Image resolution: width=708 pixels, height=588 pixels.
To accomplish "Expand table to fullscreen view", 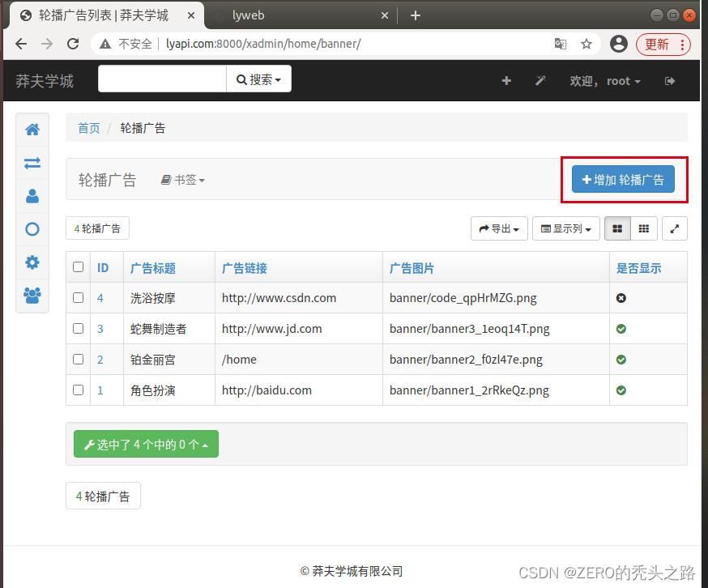I will pos(674,229).
